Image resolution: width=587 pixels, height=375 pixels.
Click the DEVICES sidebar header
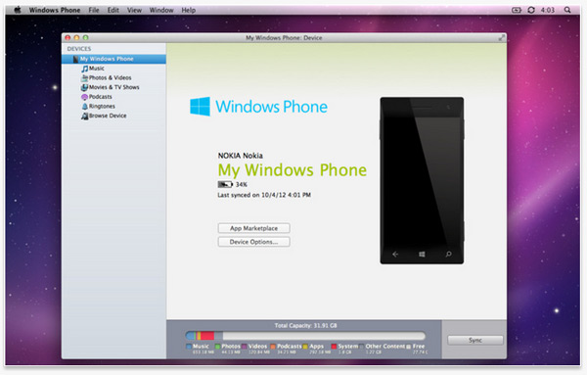tap(79, 49)
